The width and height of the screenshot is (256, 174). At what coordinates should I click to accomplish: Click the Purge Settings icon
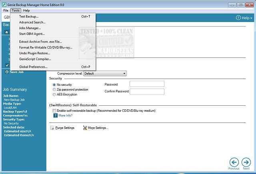[x=52, y=128]
